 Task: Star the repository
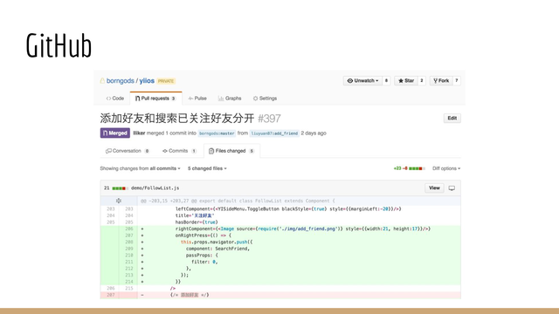(x=406, y=81)
